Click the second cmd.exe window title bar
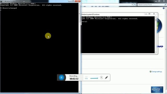The image size is (167, 94). 113,14
